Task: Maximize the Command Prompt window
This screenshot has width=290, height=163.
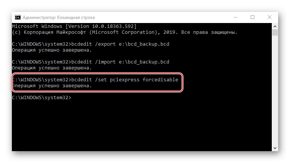Action: [x=252, y=17]
